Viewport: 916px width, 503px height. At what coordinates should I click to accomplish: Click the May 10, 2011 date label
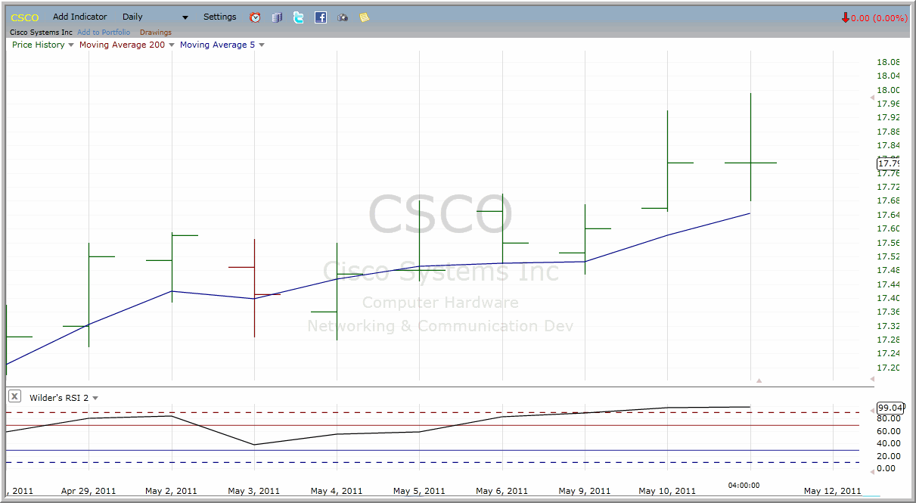click(667, 492)
